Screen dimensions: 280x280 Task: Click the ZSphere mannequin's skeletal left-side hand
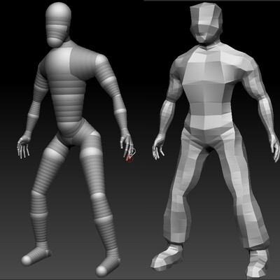(23, 146)
